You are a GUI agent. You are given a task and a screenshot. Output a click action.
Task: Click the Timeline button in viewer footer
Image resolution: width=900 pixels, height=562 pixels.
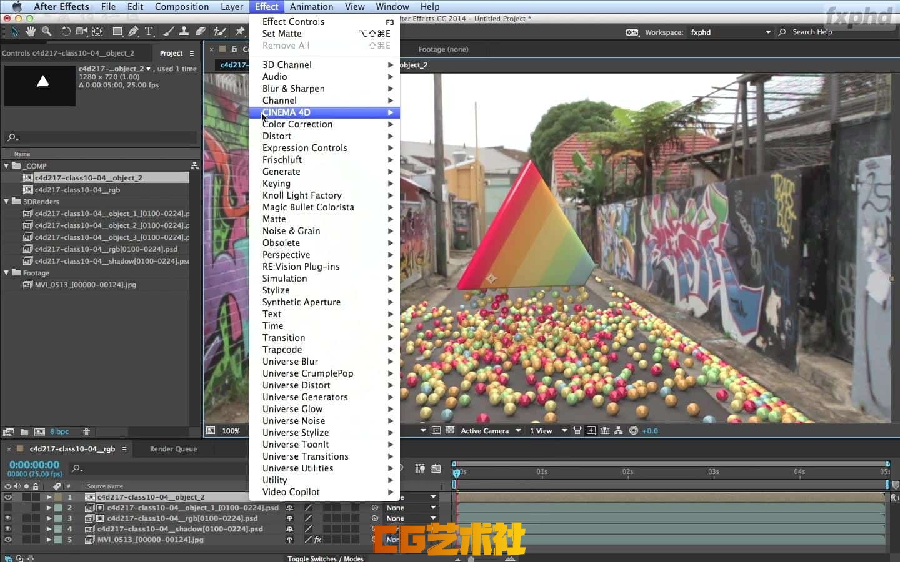(605, 430)
